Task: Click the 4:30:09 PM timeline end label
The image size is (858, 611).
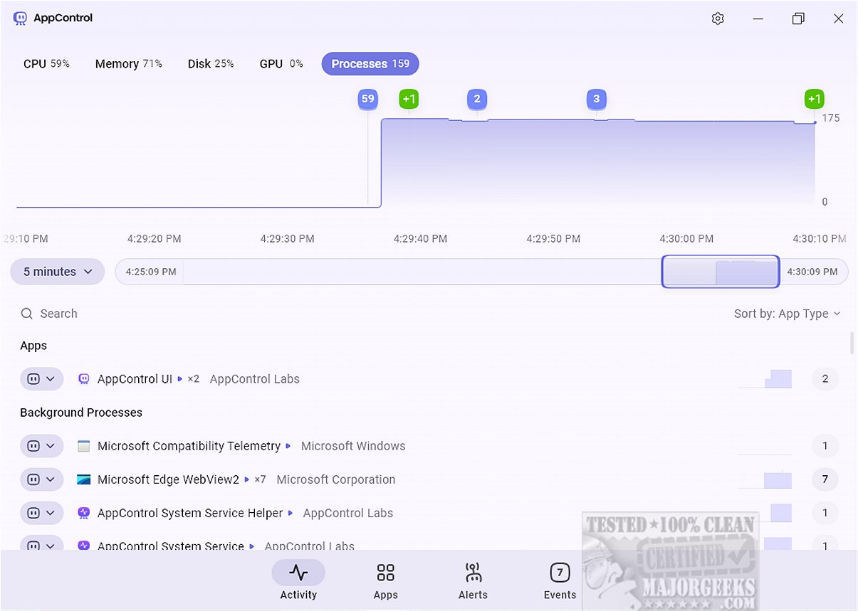Action: pyautogui.click(x=813, y=272)
